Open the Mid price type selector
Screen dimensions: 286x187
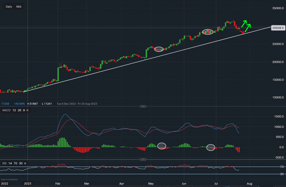[19, 7]
